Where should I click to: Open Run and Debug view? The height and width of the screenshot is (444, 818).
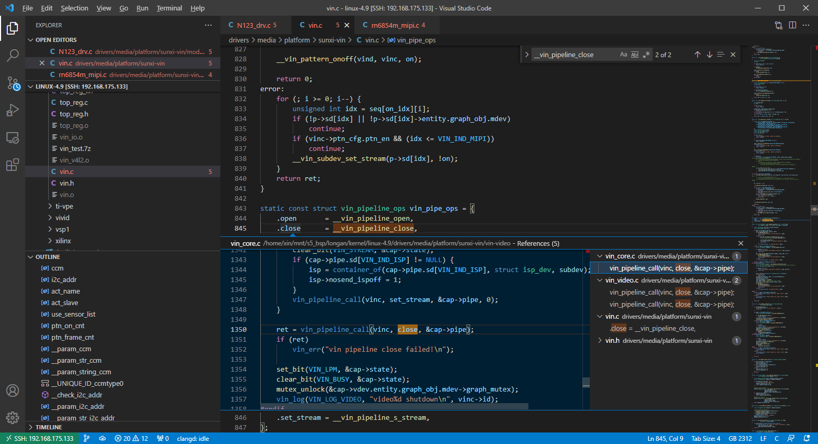[13, 111]
